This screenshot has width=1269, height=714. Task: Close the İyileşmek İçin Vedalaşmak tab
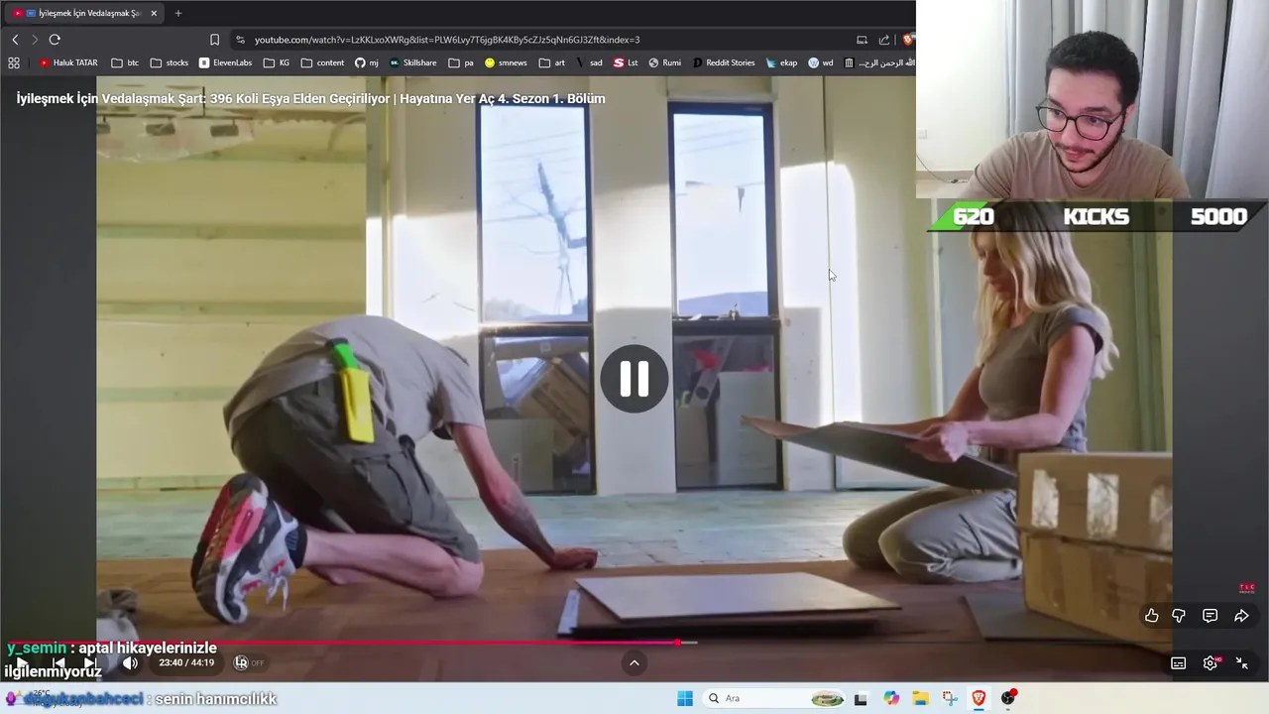154,13
